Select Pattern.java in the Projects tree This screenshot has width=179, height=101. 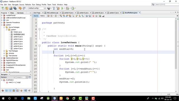pos(18,32)
